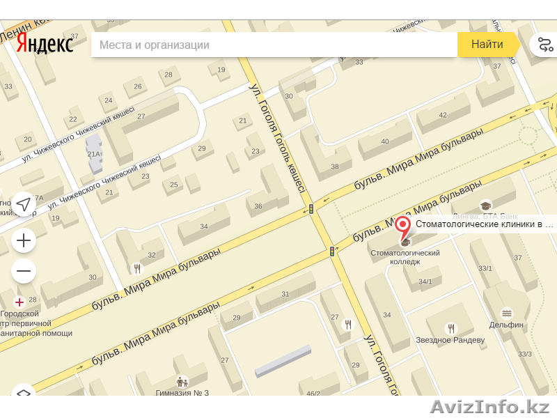Click the yellow Найти button

coord(488,45)
